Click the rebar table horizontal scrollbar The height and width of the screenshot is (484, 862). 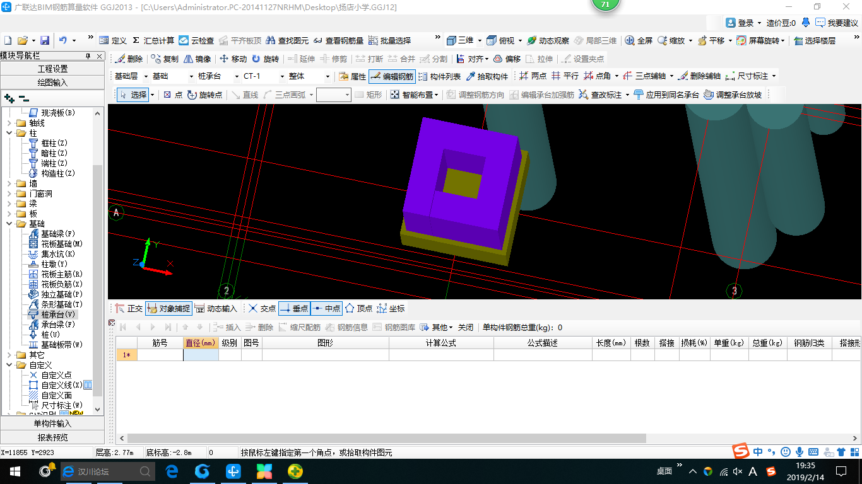pyautogui.click(x=387, y=438)
